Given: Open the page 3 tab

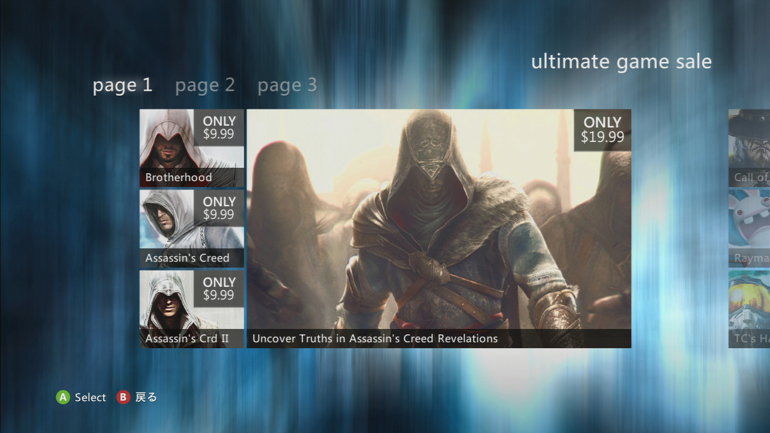Looking at the screenshot, I should click(x=287, y=85).
